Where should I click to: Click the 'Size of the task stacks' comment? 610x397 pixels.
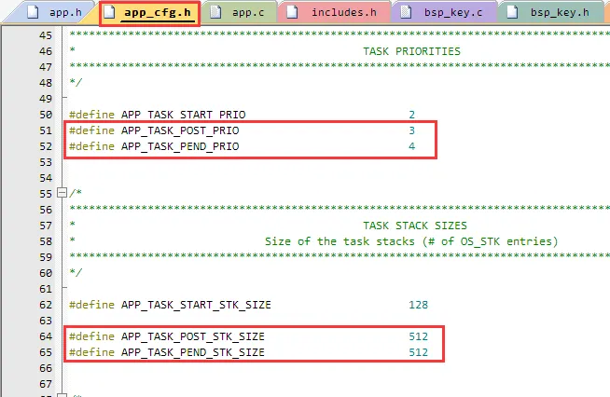point(411,241)
